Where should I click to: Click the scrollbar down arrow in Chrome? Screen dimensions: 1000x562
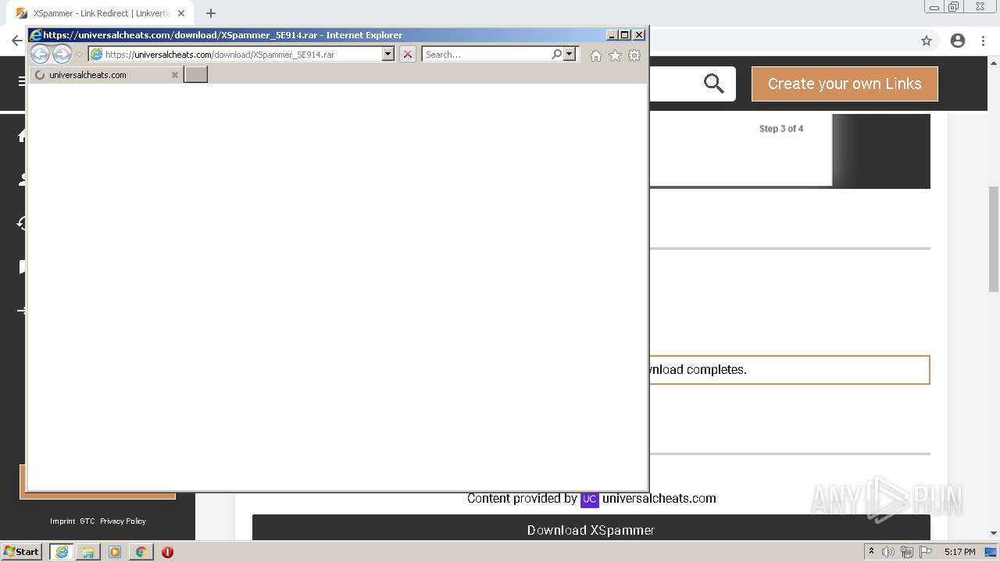994,533
